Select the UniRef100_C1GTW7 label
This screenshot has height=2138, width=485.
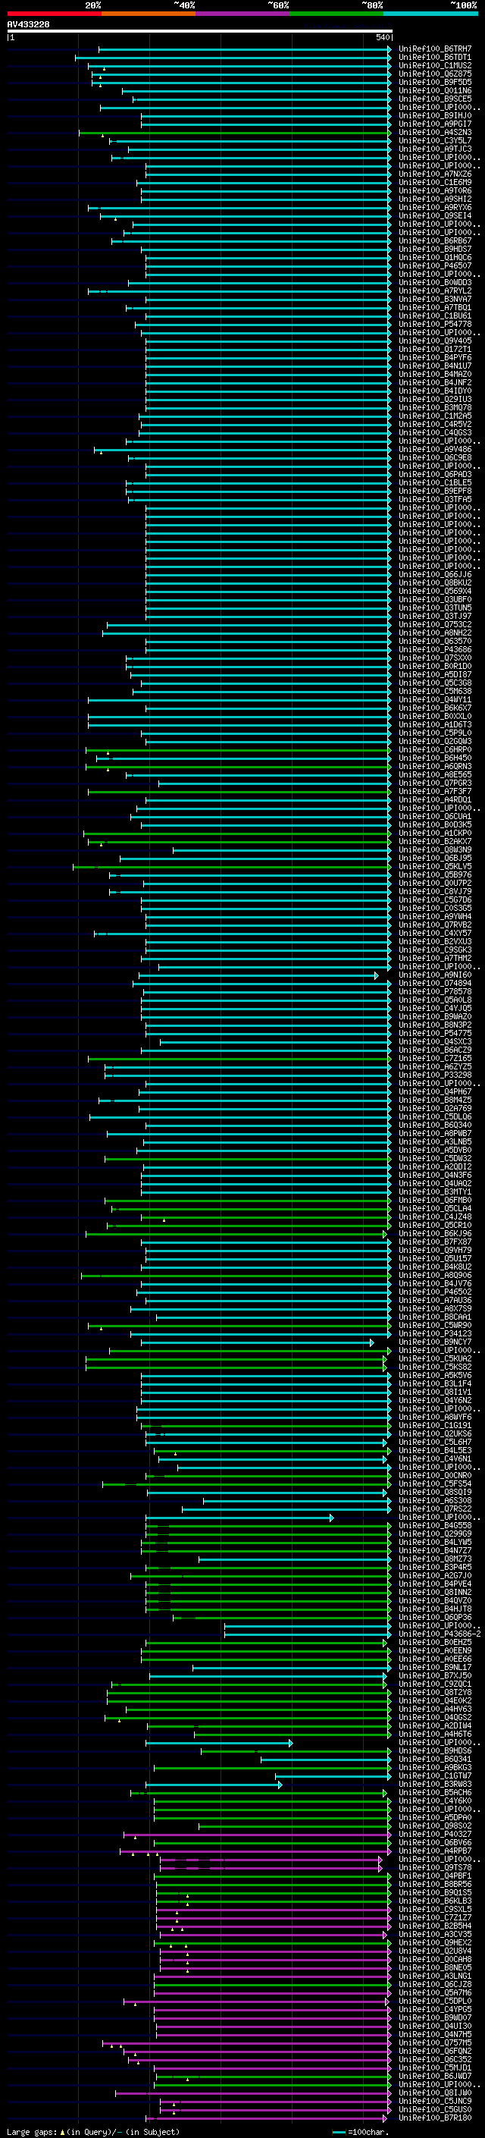point(434,1775)
